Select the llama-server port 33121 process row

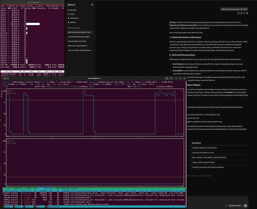click(x=94, y=193)
